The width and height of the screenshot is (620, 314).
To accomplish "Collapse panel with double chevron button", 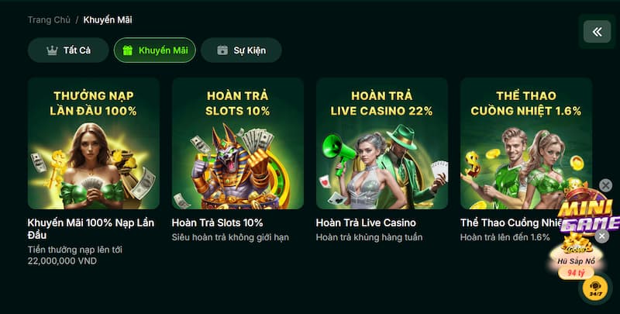I will 597,32.
